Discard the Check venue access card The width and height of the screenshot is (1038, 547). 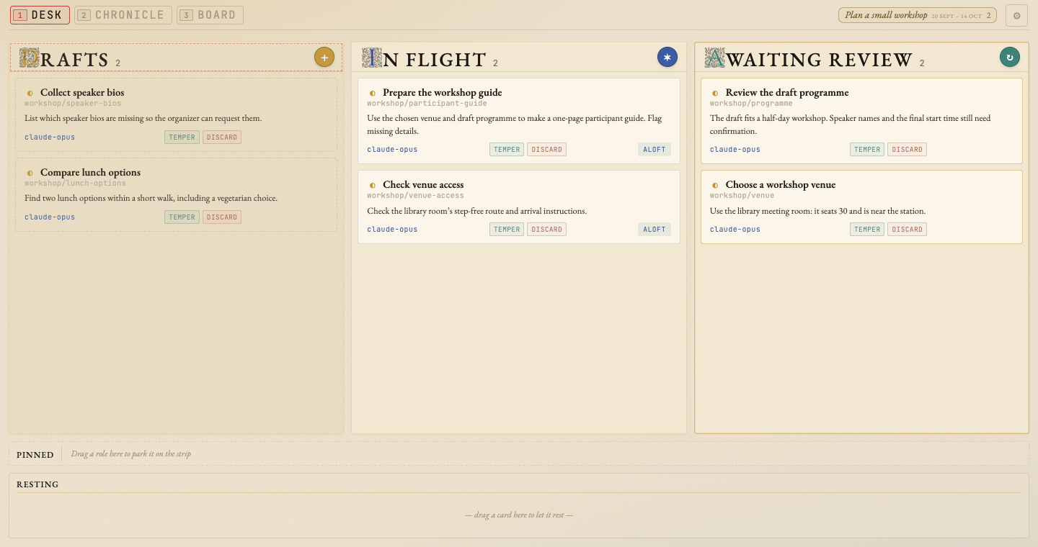pos(547,230)
